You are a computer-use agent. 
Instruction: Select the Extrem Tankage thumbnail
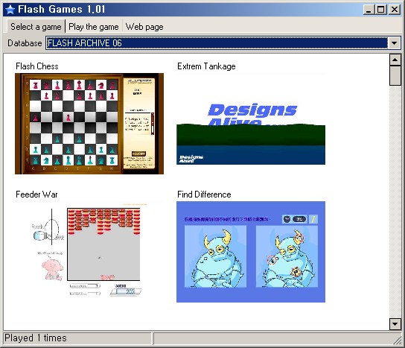point(251,119)
